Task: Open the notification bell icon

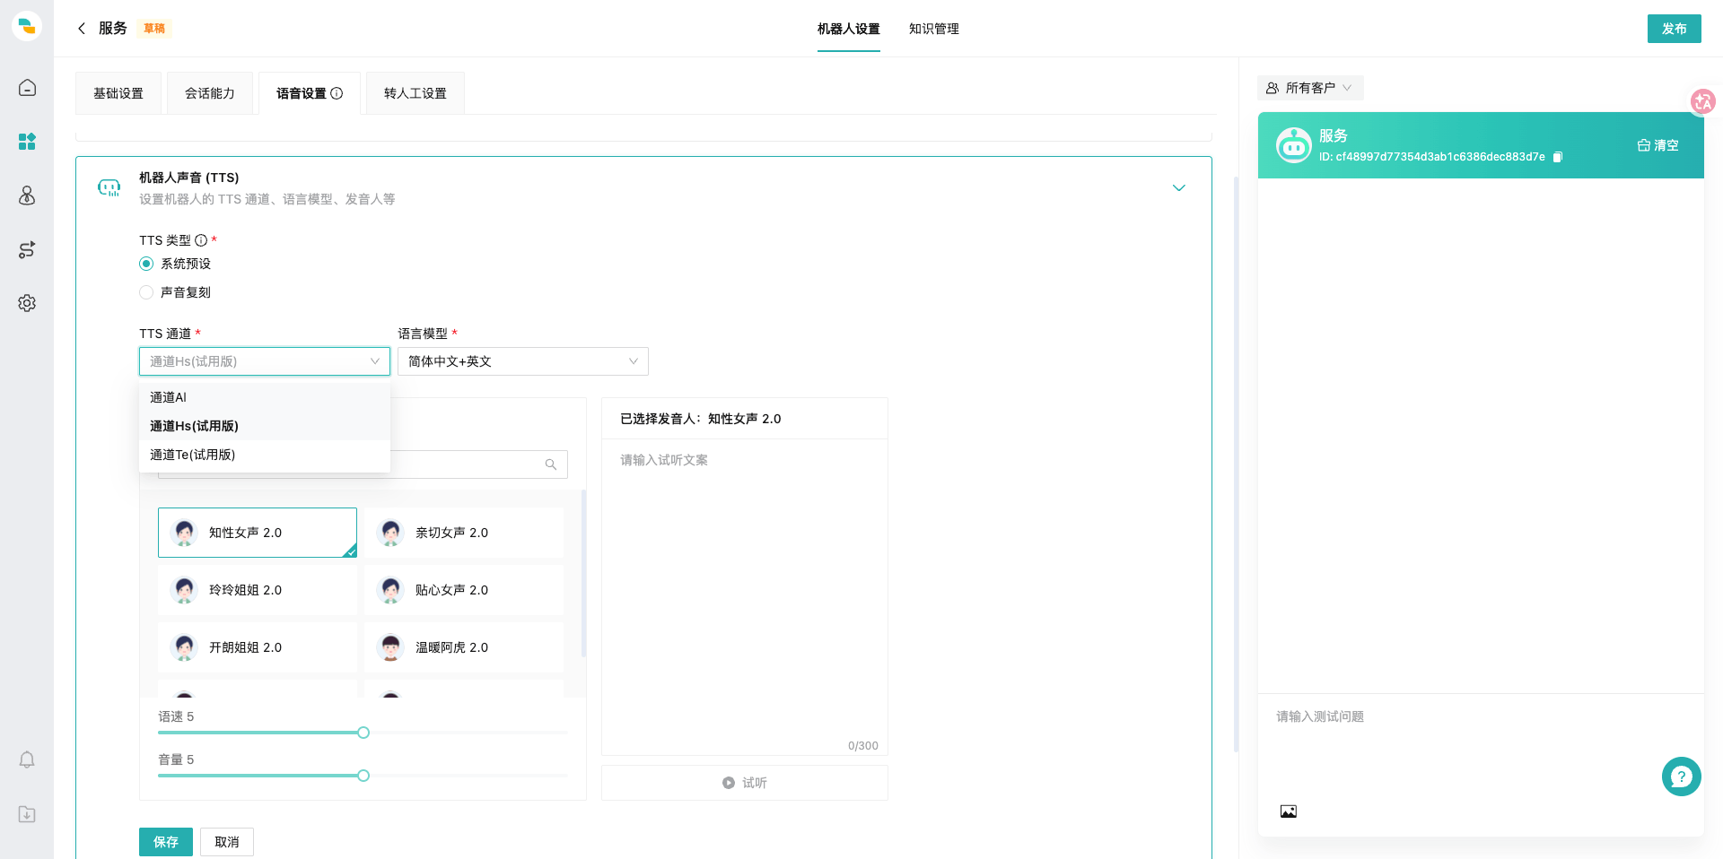Action: coord(27,759)
